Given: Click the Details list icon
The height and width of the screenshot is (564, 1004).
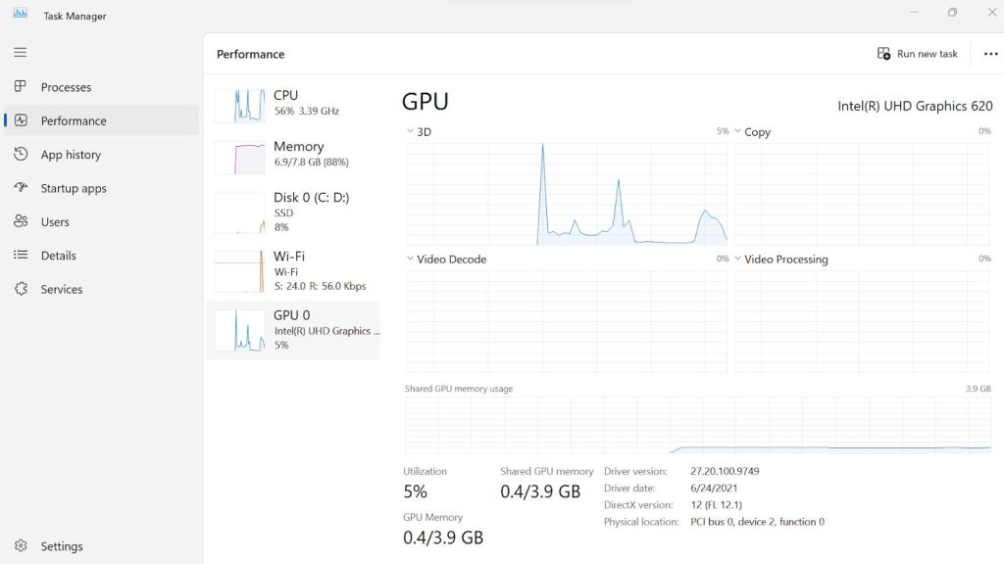Looking at the screenshot, I should [21, 256].
